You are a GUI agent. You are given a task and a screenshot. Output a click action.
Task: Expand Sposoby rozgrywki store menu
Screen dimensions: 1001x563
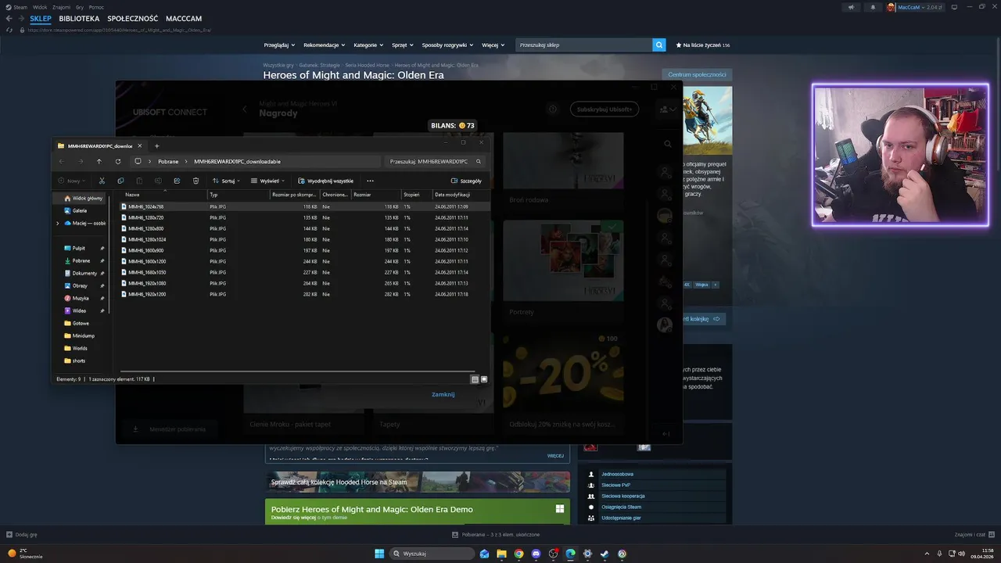point(448,45)
